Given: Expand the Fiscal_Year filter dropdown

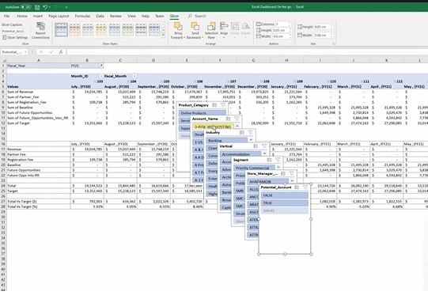Looking at the screenshot, I should tap(100, 66).
